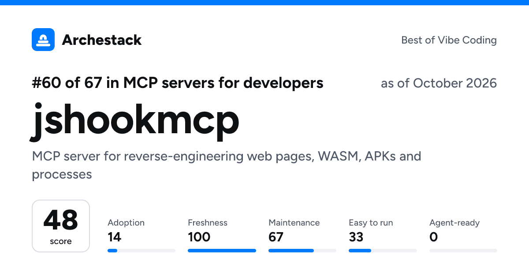Image resolution: width=529 pixels, height=277 pixels.
Task: Click the "#60 of 67 in MCP servers for developers" heading
Action: click(x=178, y=83)
